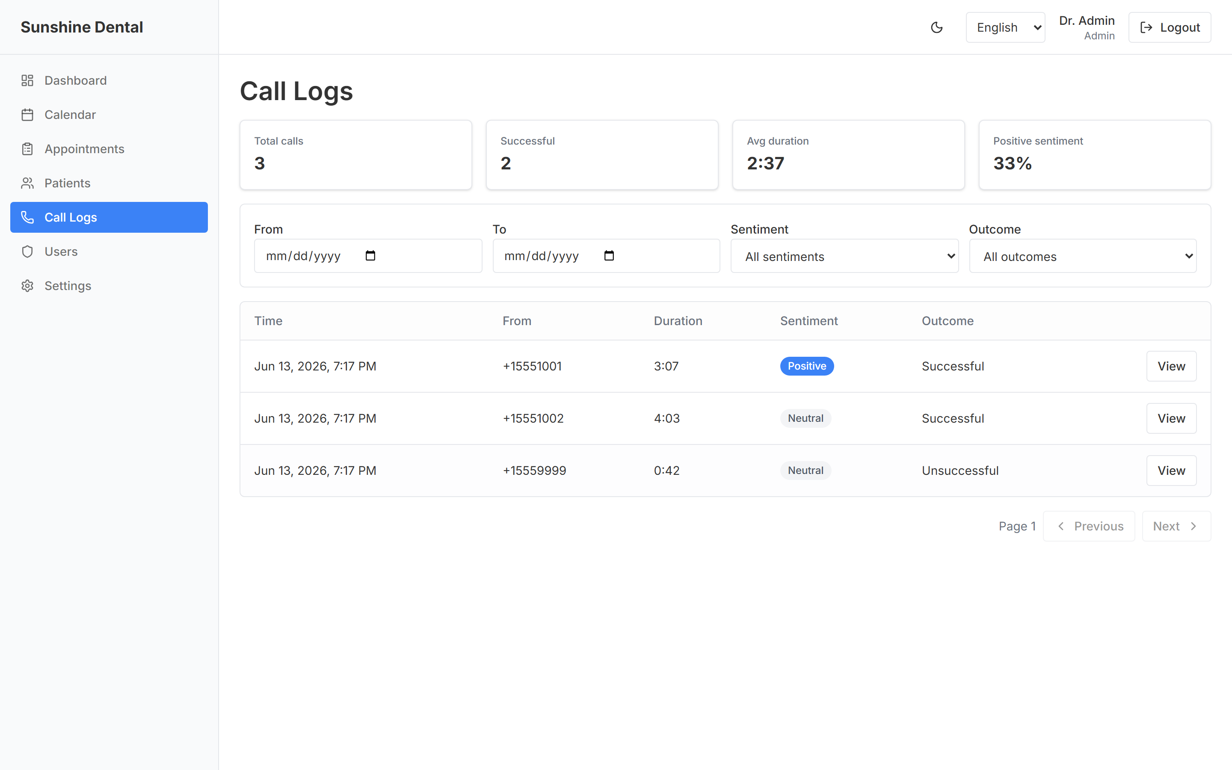This screenshot has height=770, width=1232.
Task: Click the Dashboard grid icon
Action: [x=27, y=80]
